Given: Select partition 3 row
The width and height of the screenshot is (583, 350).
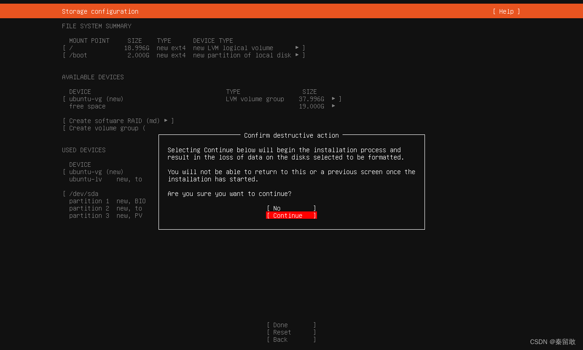Looking at the screenshot, I should [106, 216].
